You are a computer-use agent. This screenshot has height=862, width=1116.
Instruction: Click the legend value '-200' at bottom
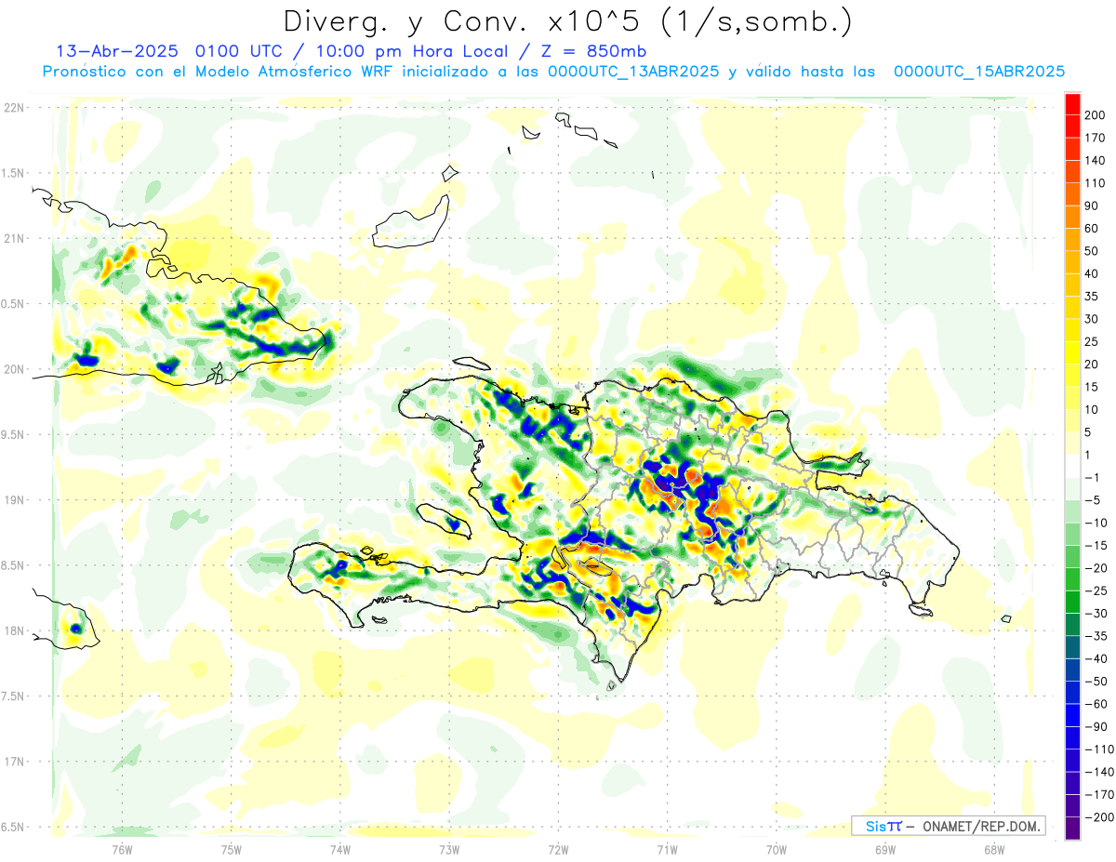pyautogui.click(x=1097, y=817)
